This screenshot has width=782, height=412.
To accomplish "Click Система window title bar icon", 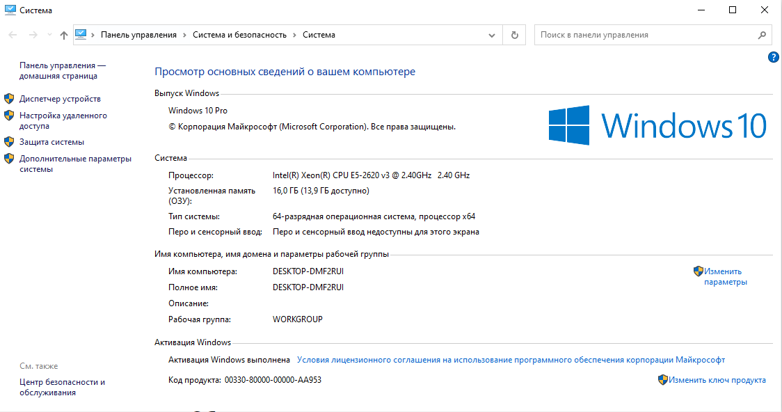I will click(x=10, y=10).
